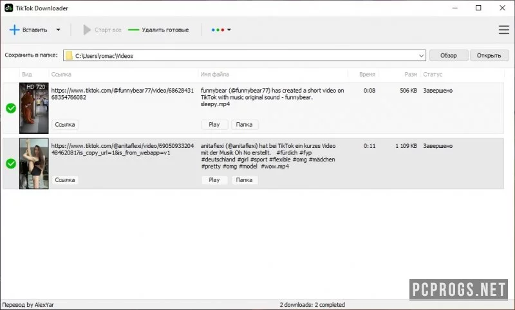Expand the save folder path dropdown

tap(421, 56)
